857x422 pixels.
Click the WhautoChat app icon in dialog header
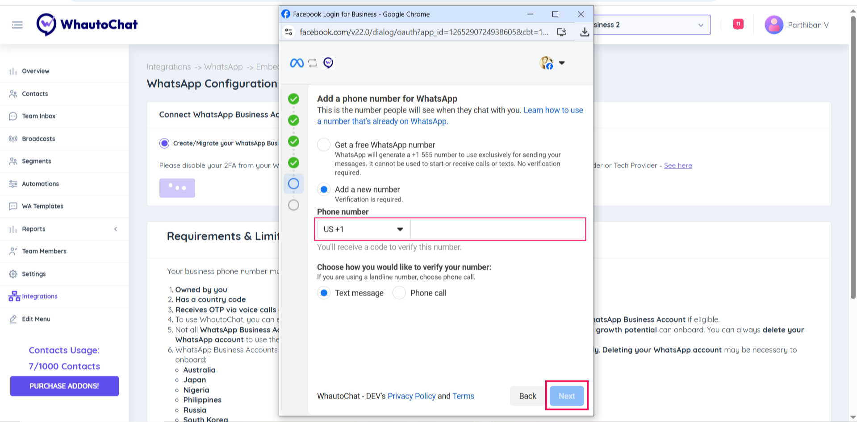coord(328,63)
